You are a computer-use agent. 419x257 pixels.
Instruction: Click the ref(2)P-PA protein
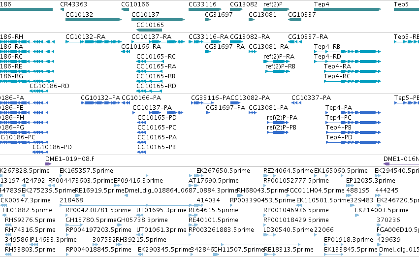click(278, 123)
